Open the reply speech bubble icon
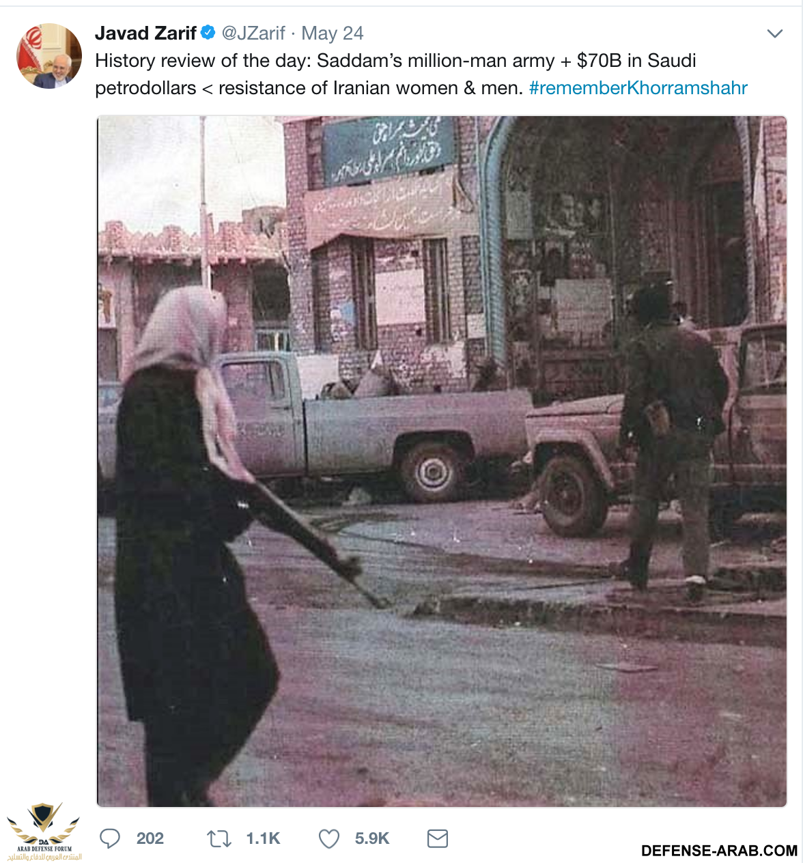The width and height of the screenshot is (803, 863). click(110, 838)
